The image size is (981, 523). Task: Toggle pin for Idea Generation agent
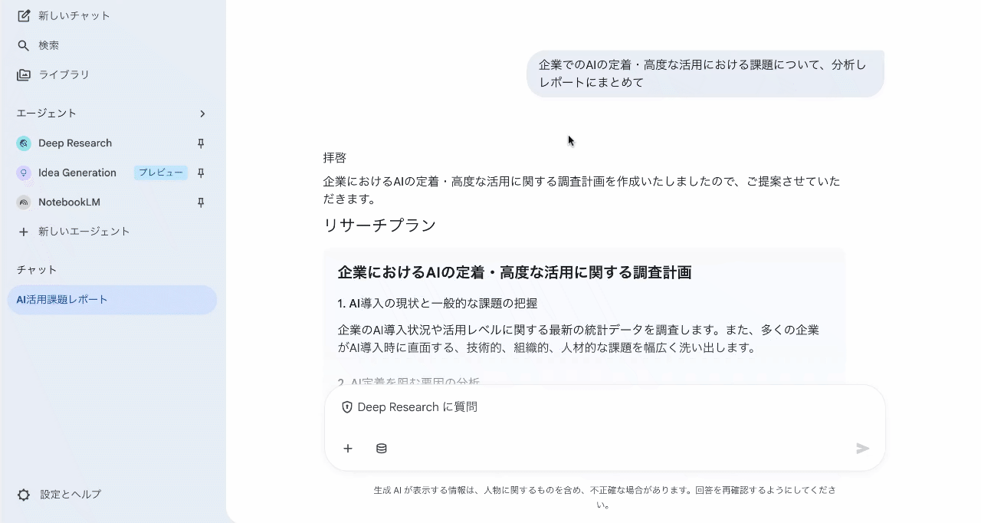[x=201, y=173]
